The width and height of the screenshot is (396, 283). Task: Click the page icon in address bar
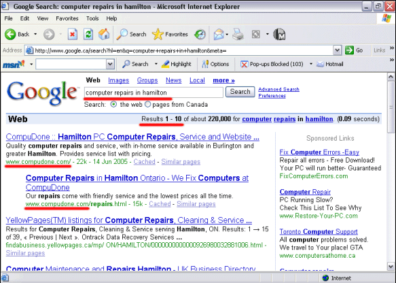(x=30, y=50)
